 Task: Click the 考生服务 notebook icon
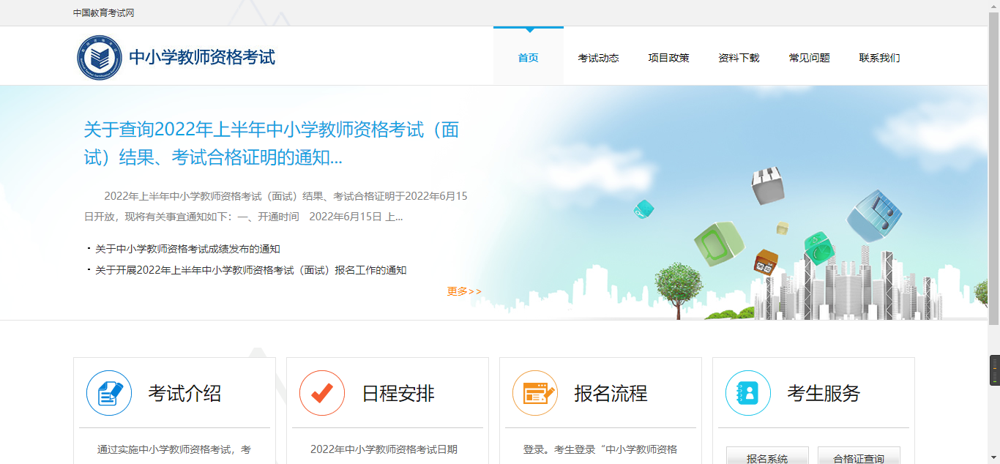[747, 393]
